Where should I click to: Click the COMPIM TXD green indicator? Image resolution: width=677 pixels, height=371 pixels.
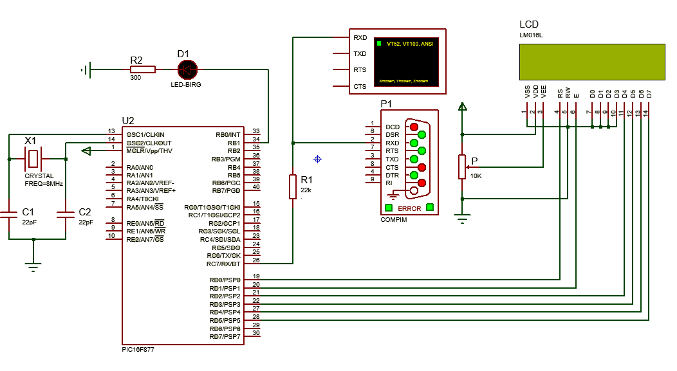(414, 159)
